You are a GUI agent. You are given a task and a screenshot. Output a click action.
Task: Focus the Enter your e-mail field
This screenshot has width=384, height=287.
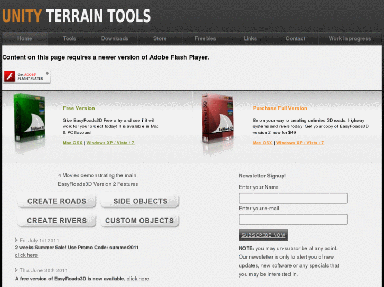293,220
